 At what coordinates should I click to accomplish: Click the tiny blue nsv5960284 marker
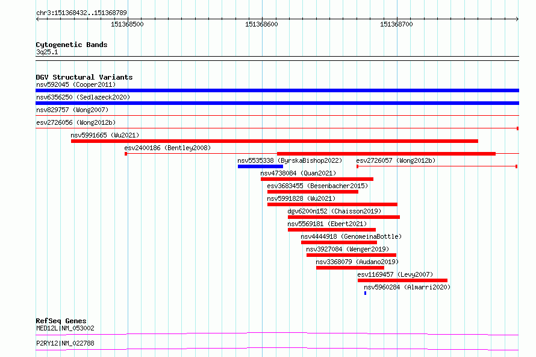366,293
